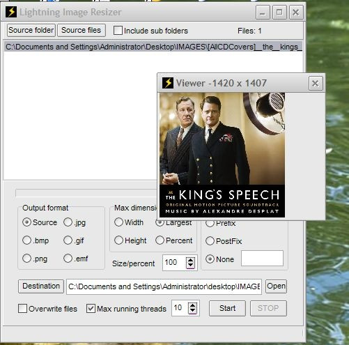Increase max threads with up arrow
This screenshot has width=349, height=345.
(x=193, y=305)
